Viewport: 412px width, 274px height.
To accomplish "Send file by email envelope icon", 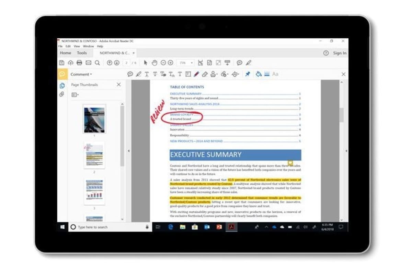I will point(88,63).
